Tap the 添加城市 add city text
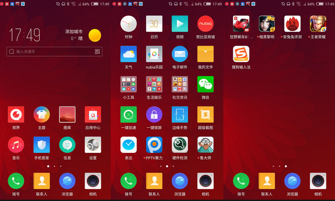The image size is (335, 201). (74, 31)
